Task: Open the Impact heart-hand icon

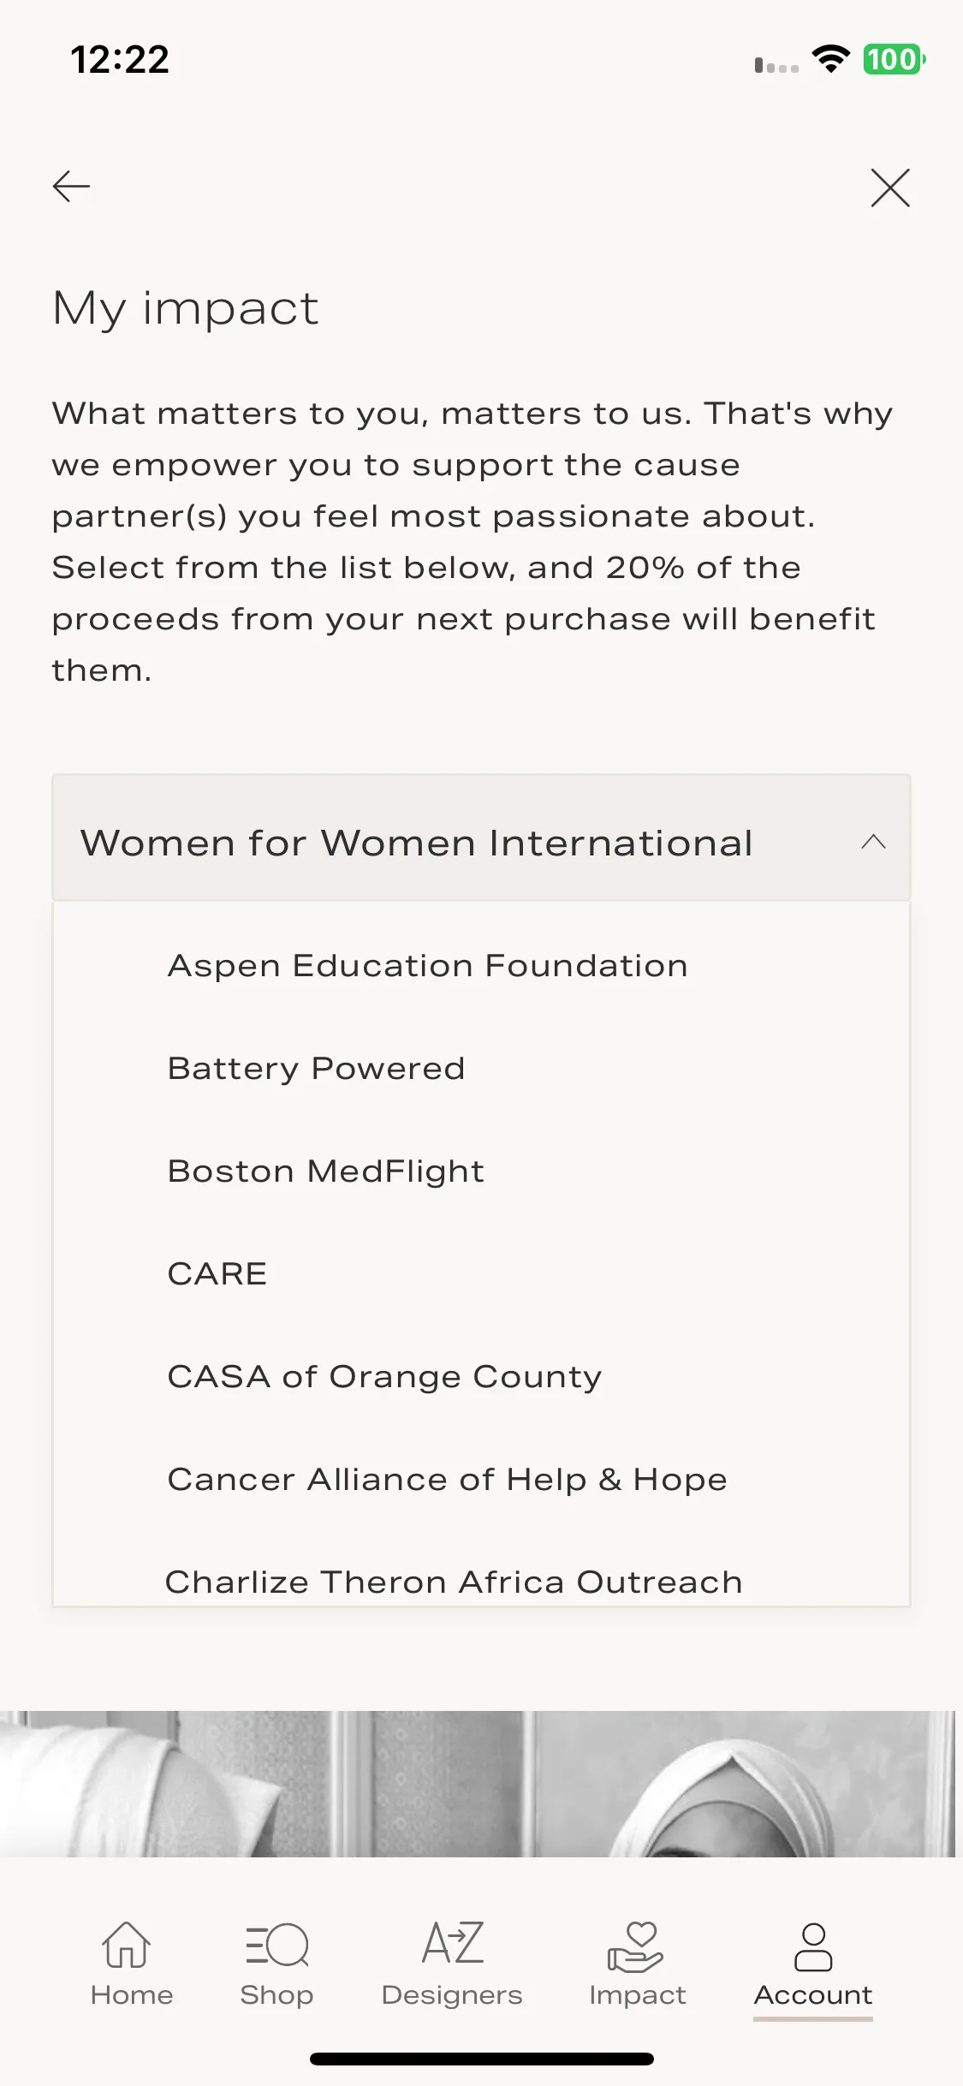Action: tap(635, 1946)
